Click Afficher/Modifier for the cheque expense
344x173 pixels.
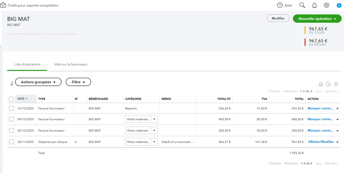[x=321, y=142]
